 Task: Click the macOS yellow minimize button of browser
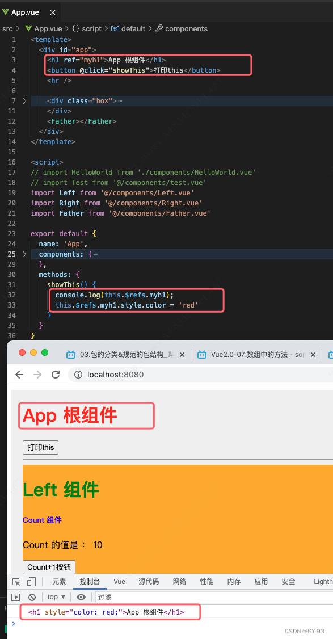(x=33, y=352)
